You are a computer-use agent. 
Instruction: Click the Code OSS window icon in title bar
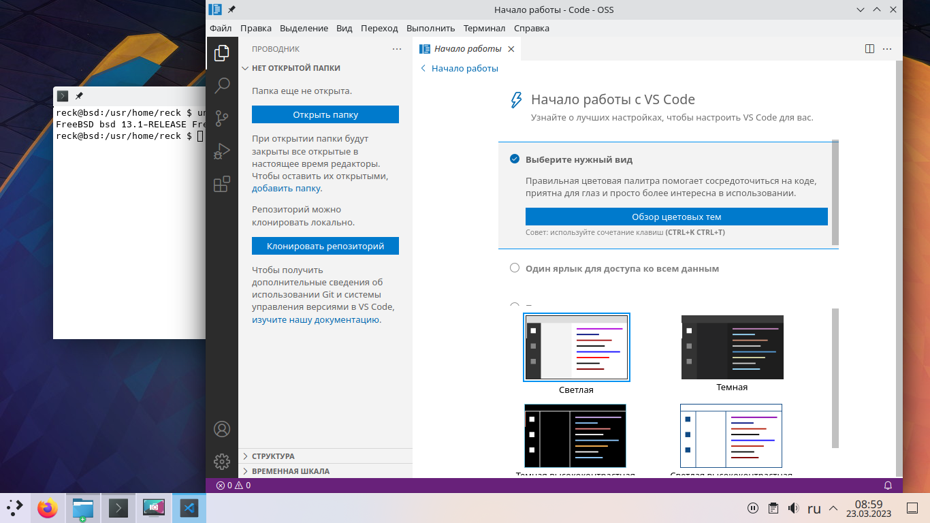[x=215, y=10]
